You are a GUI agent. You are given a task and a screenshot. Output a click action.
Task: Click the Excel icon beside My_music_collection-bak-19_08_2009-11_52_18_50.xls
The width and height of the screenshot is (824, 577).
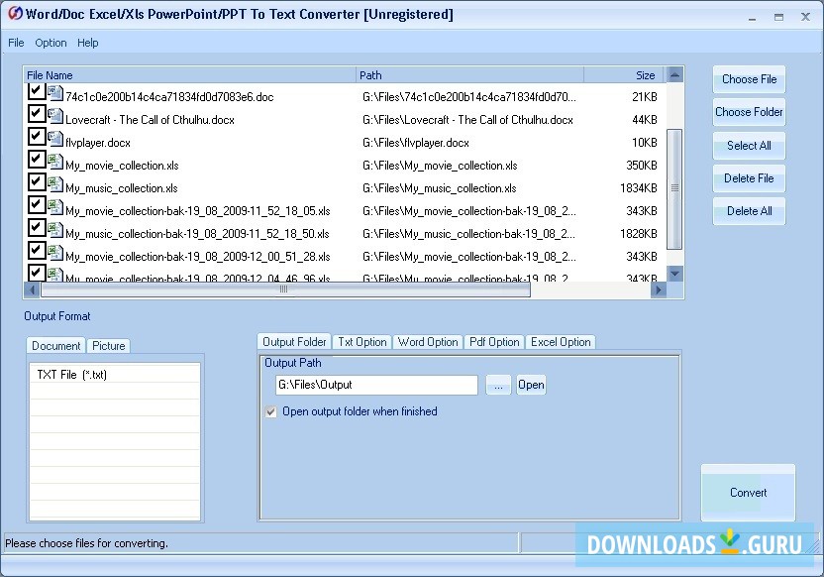coord(53,227)
